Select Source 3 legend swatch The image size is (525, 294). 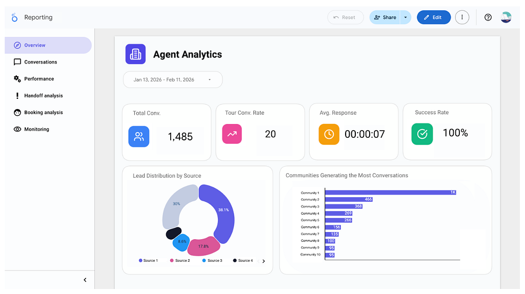click(x=204, y=261)
